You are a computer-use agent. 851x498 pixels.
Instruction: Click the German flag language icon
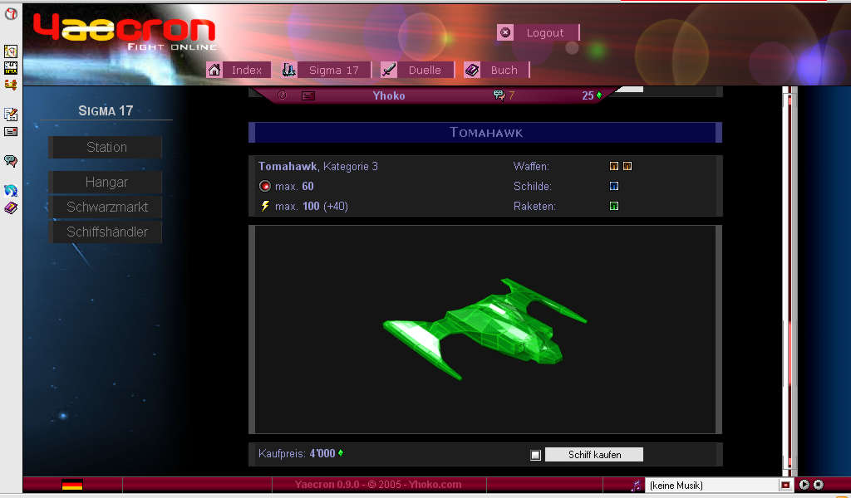(72, 485)
